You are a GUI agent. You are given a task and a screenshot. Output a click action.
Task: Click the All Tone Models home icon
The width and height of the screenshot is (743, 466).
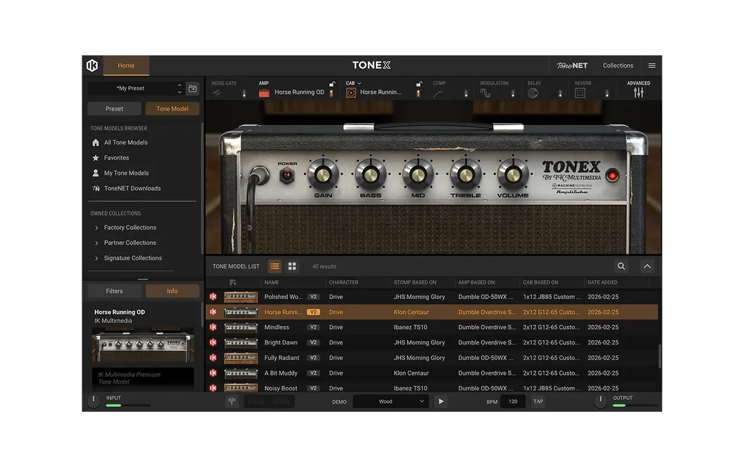coord(96,143)
